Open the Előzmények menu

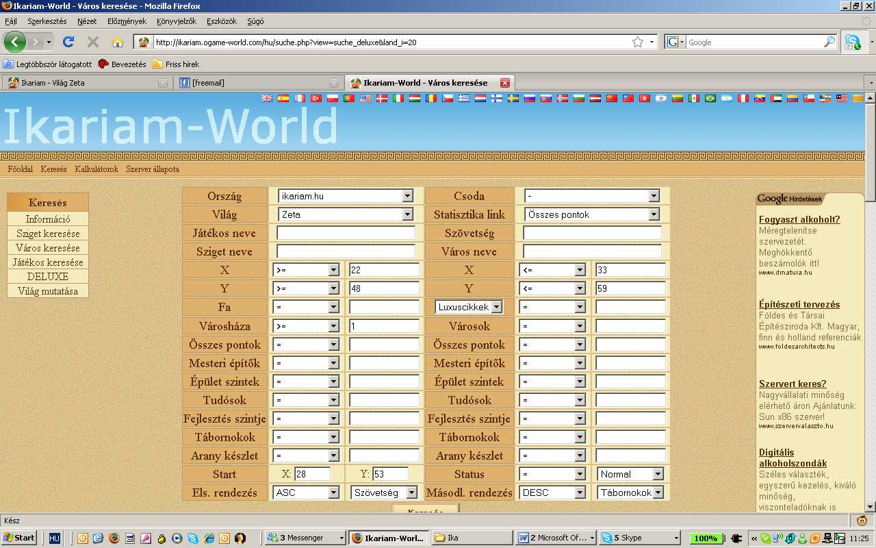click(127, 21)
